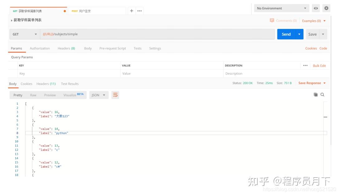Open manage environments gear icon
The height and width of the screenshot is (195, 339).
(x=326, y=8)
